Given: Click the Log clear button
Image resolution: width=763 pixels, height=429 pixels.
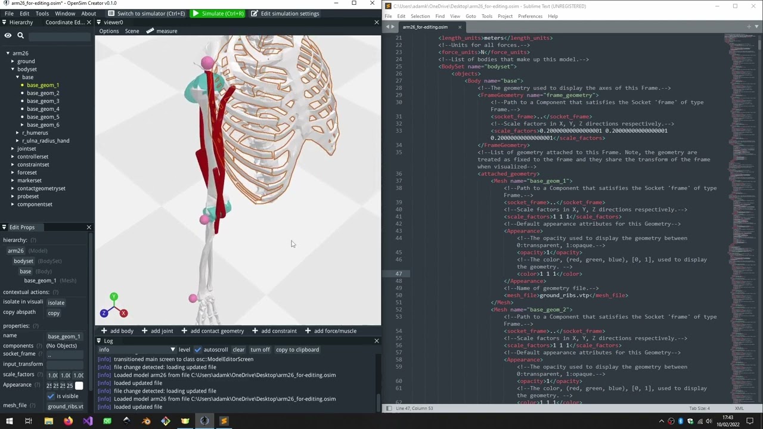Looking at the screenshot, I should click(238, 350).
